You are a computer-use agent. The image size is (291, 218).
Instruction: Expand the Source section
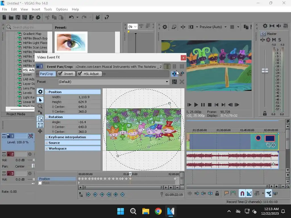(x=47, y=143)
